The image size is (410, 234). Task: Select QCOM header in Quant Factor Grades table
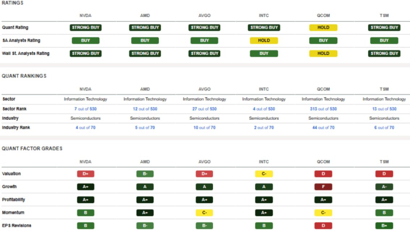pos(323,162)
